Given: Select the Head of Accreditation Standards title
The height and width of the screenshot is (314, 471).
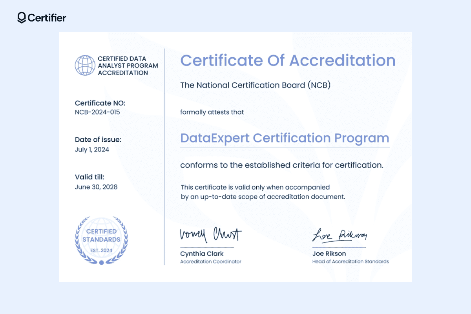Looking at the screenshot, I should click(351, 261).
